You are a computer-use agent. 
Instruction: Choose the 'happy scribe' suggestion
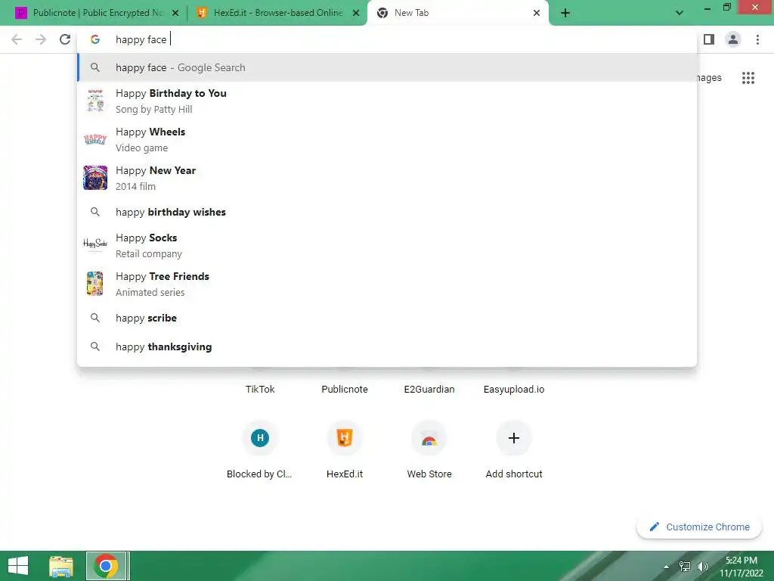[x=387, y=318]
